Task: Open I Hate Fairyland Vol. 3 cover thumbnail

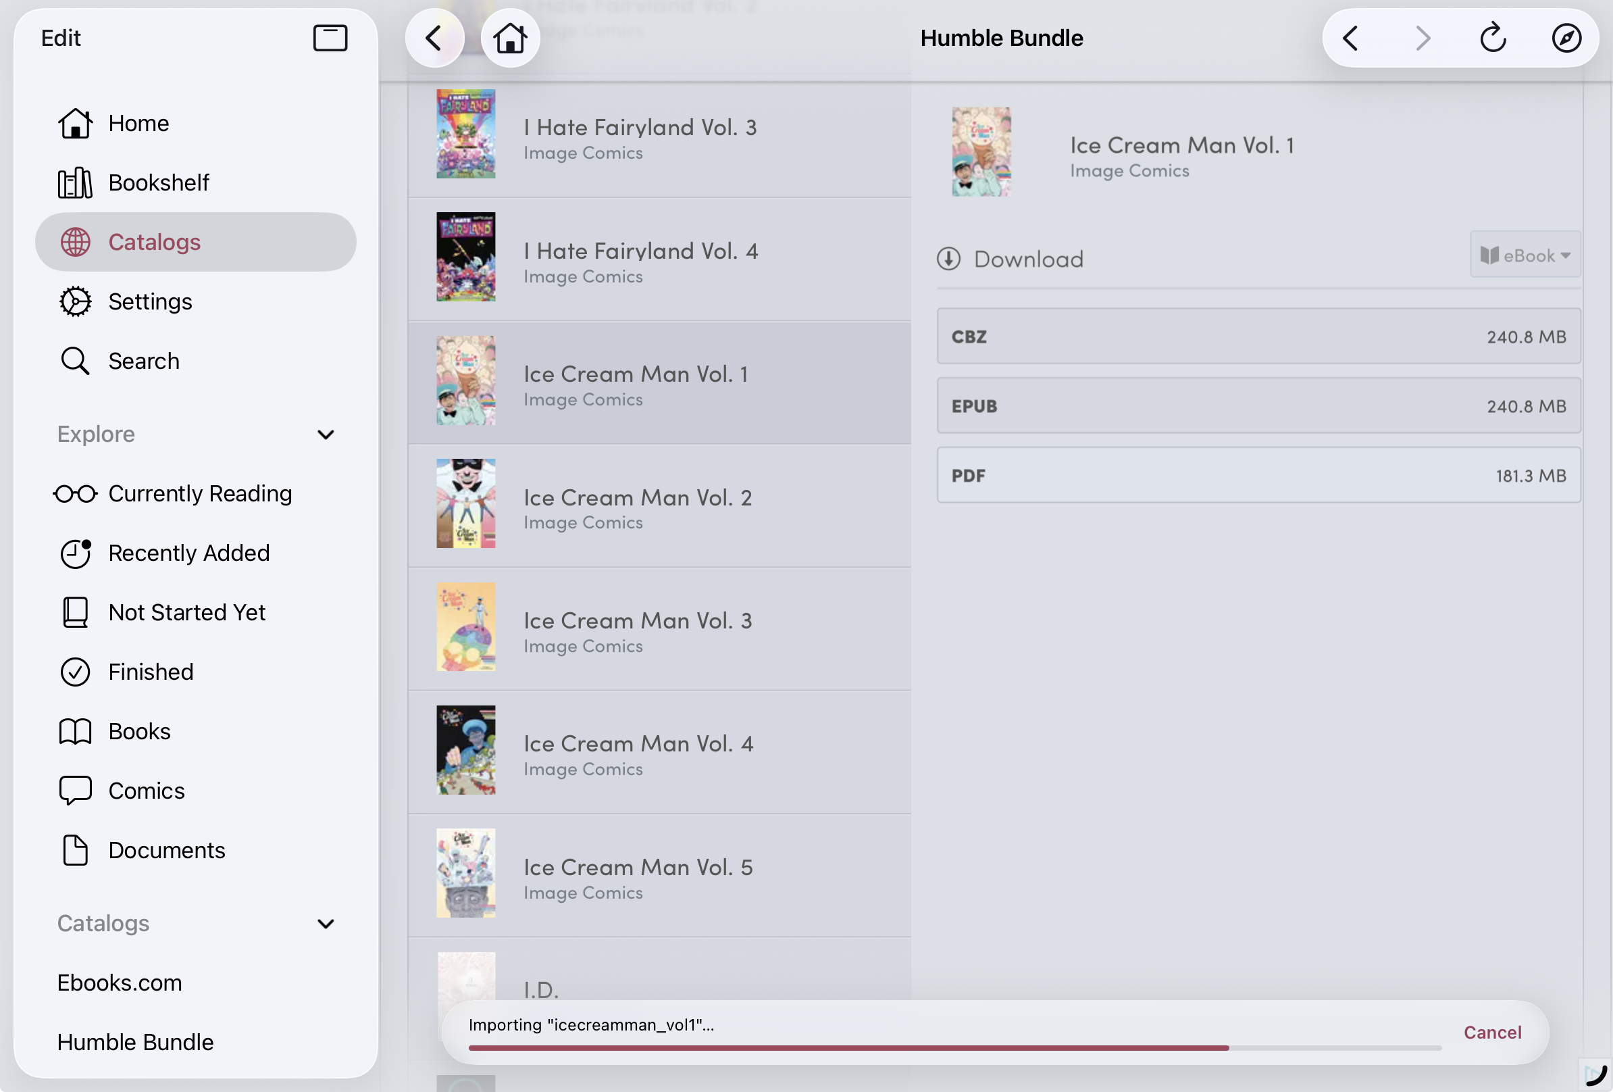Action: pyautogui.click(x=465, y=134)
